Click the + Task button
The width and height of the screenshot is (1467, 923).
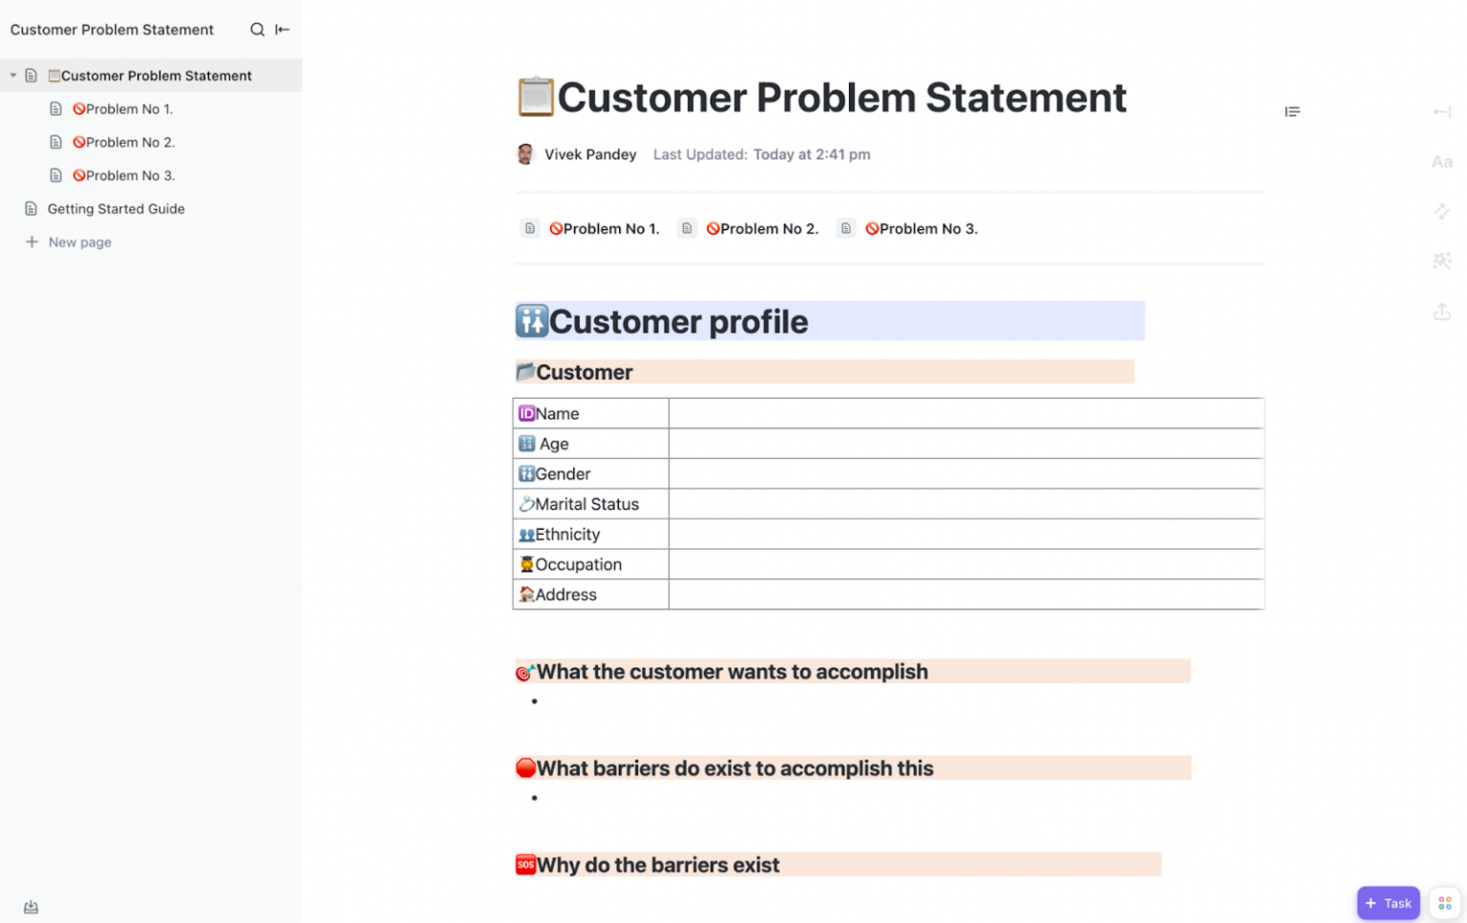click(1388, 902)
